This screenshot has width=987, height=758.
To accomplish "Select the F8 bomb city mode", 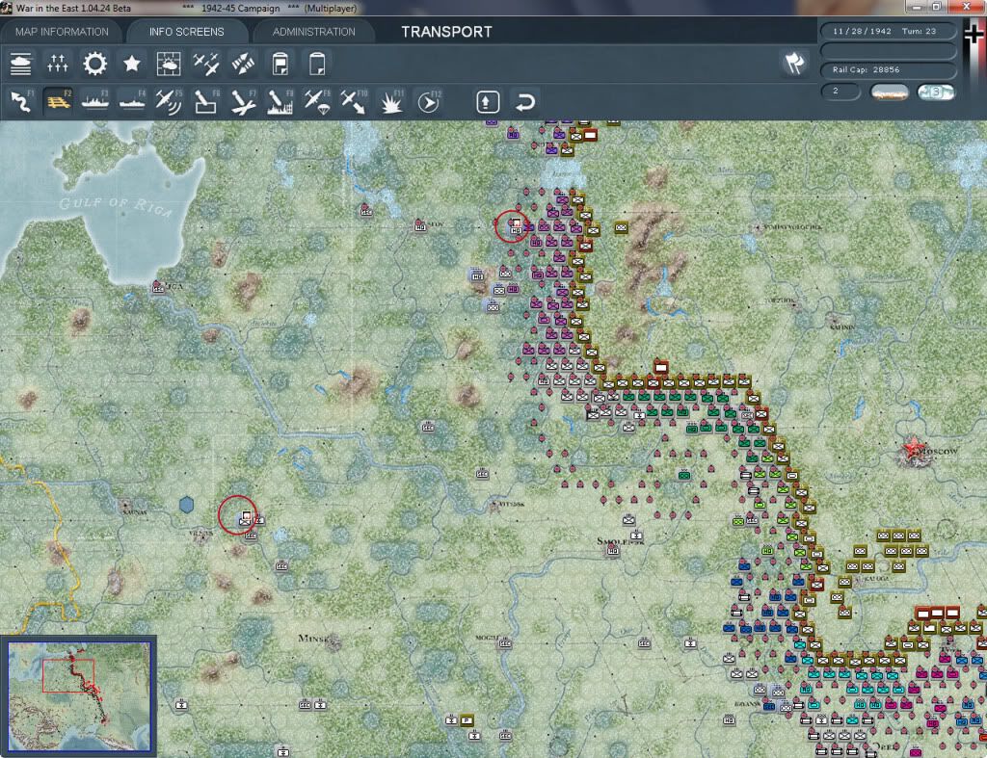I will [280, 101].
